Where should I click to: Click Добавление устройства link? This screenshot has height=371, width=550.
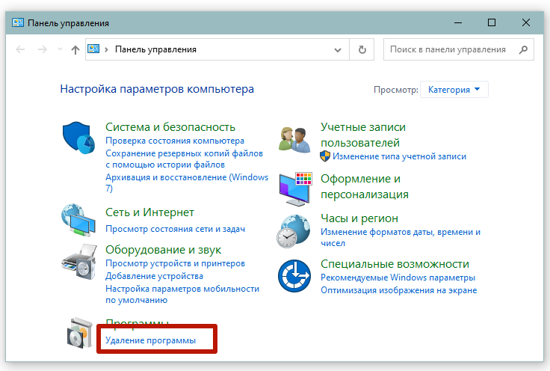(x=155, y=276)
